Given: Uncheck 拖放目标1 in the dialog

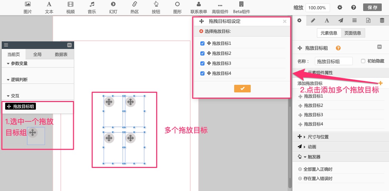Looking at the screenshot, I should click(x=203, y=43).
